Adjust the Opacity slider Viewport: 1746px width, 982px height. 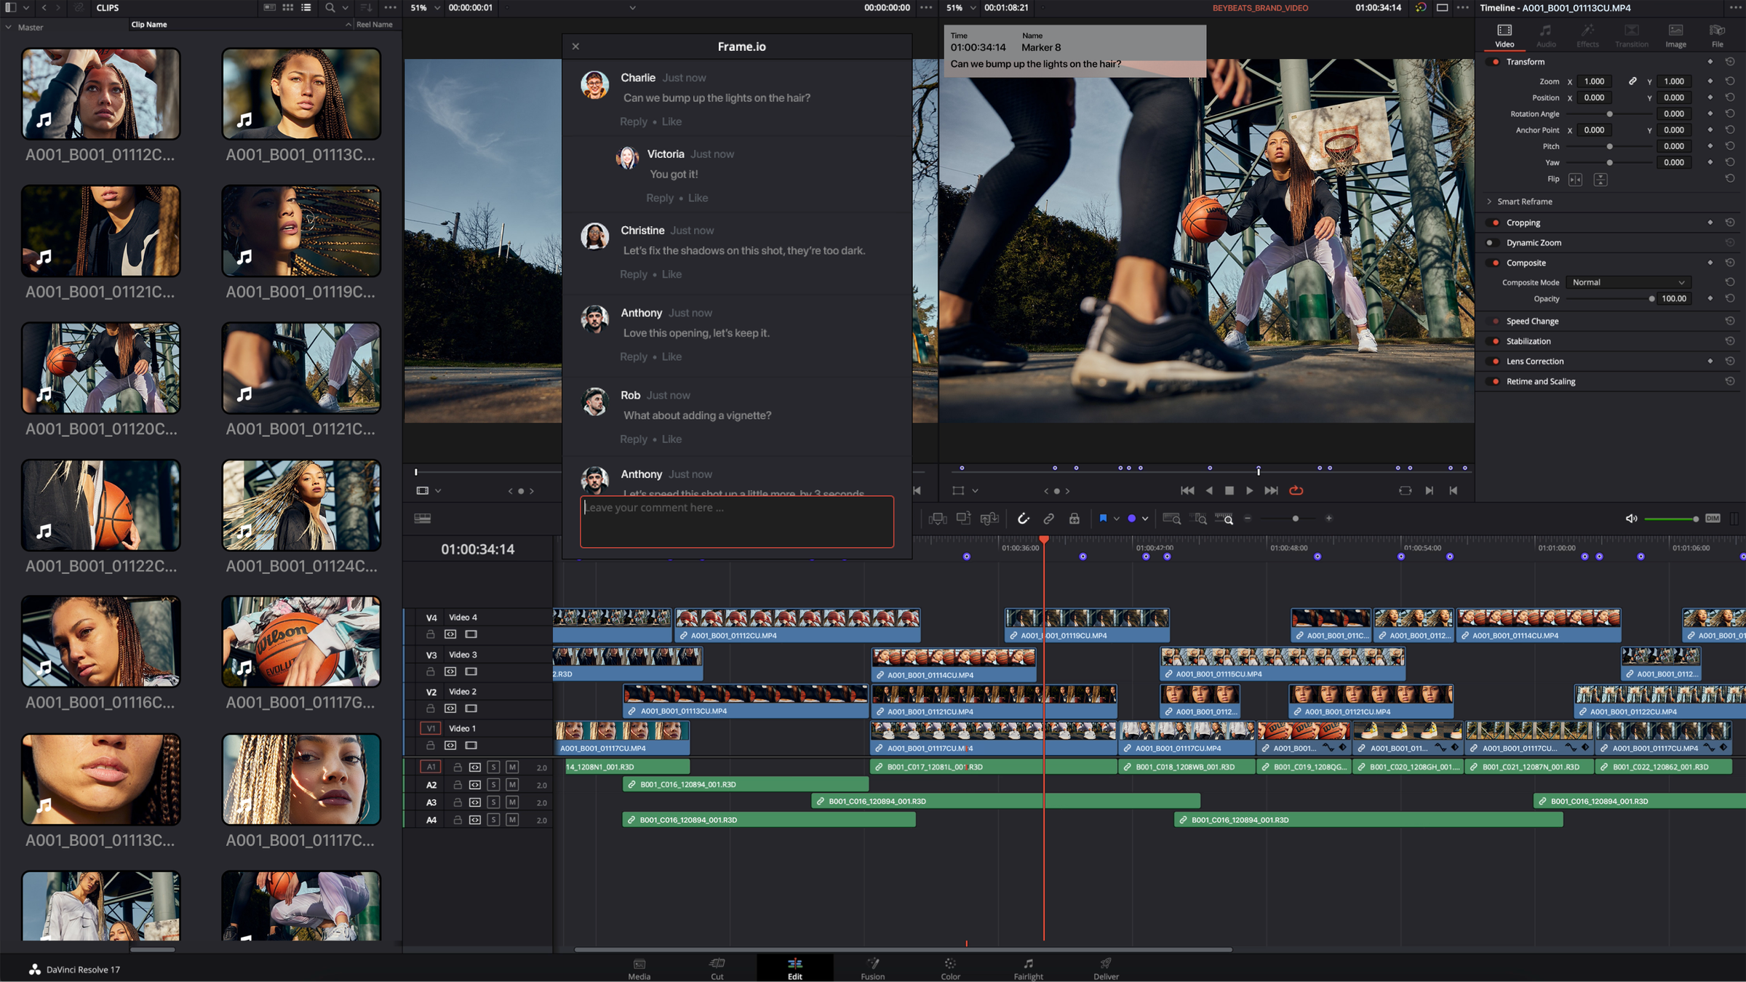coord(1651,299)
